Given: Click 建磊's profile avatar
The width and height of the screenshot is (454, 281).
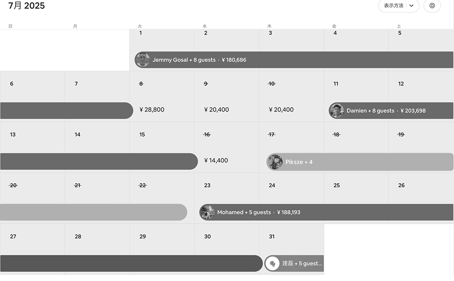Looking at the screenshot, I should [272, 263].
